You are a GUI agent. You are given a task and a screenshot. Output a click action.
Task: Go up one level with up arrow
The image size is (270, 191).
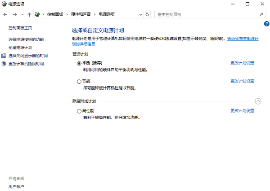tap(29, 15)
